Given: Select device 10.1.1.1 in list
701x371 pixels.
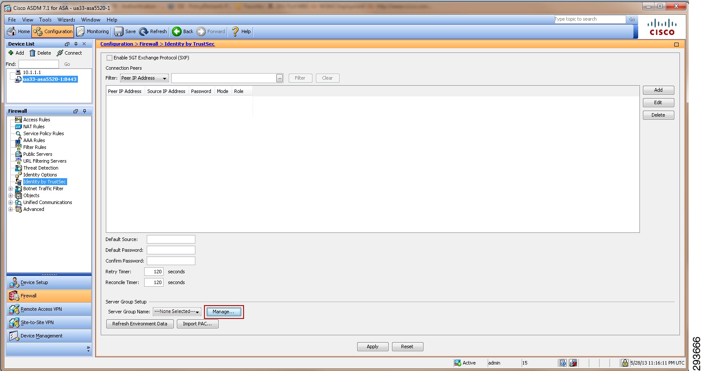Looking at the screenshot, I should (x=32, y=72).
